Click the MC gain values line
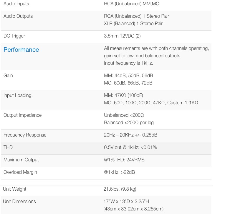This screenshot has width=225, height=214. pos(128,83)
